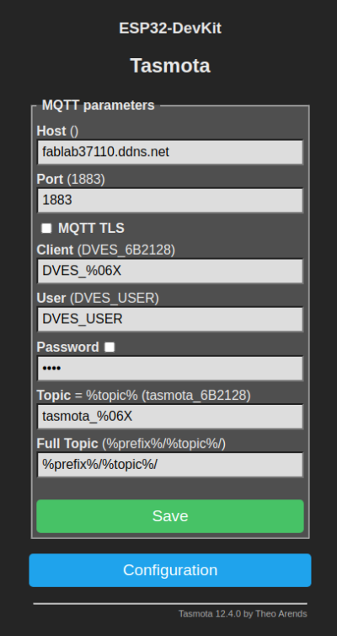Click the Client field containing DVES_%06X
Image resolution: width=337 pixels, height=636 pixels.
coord(170,271)
